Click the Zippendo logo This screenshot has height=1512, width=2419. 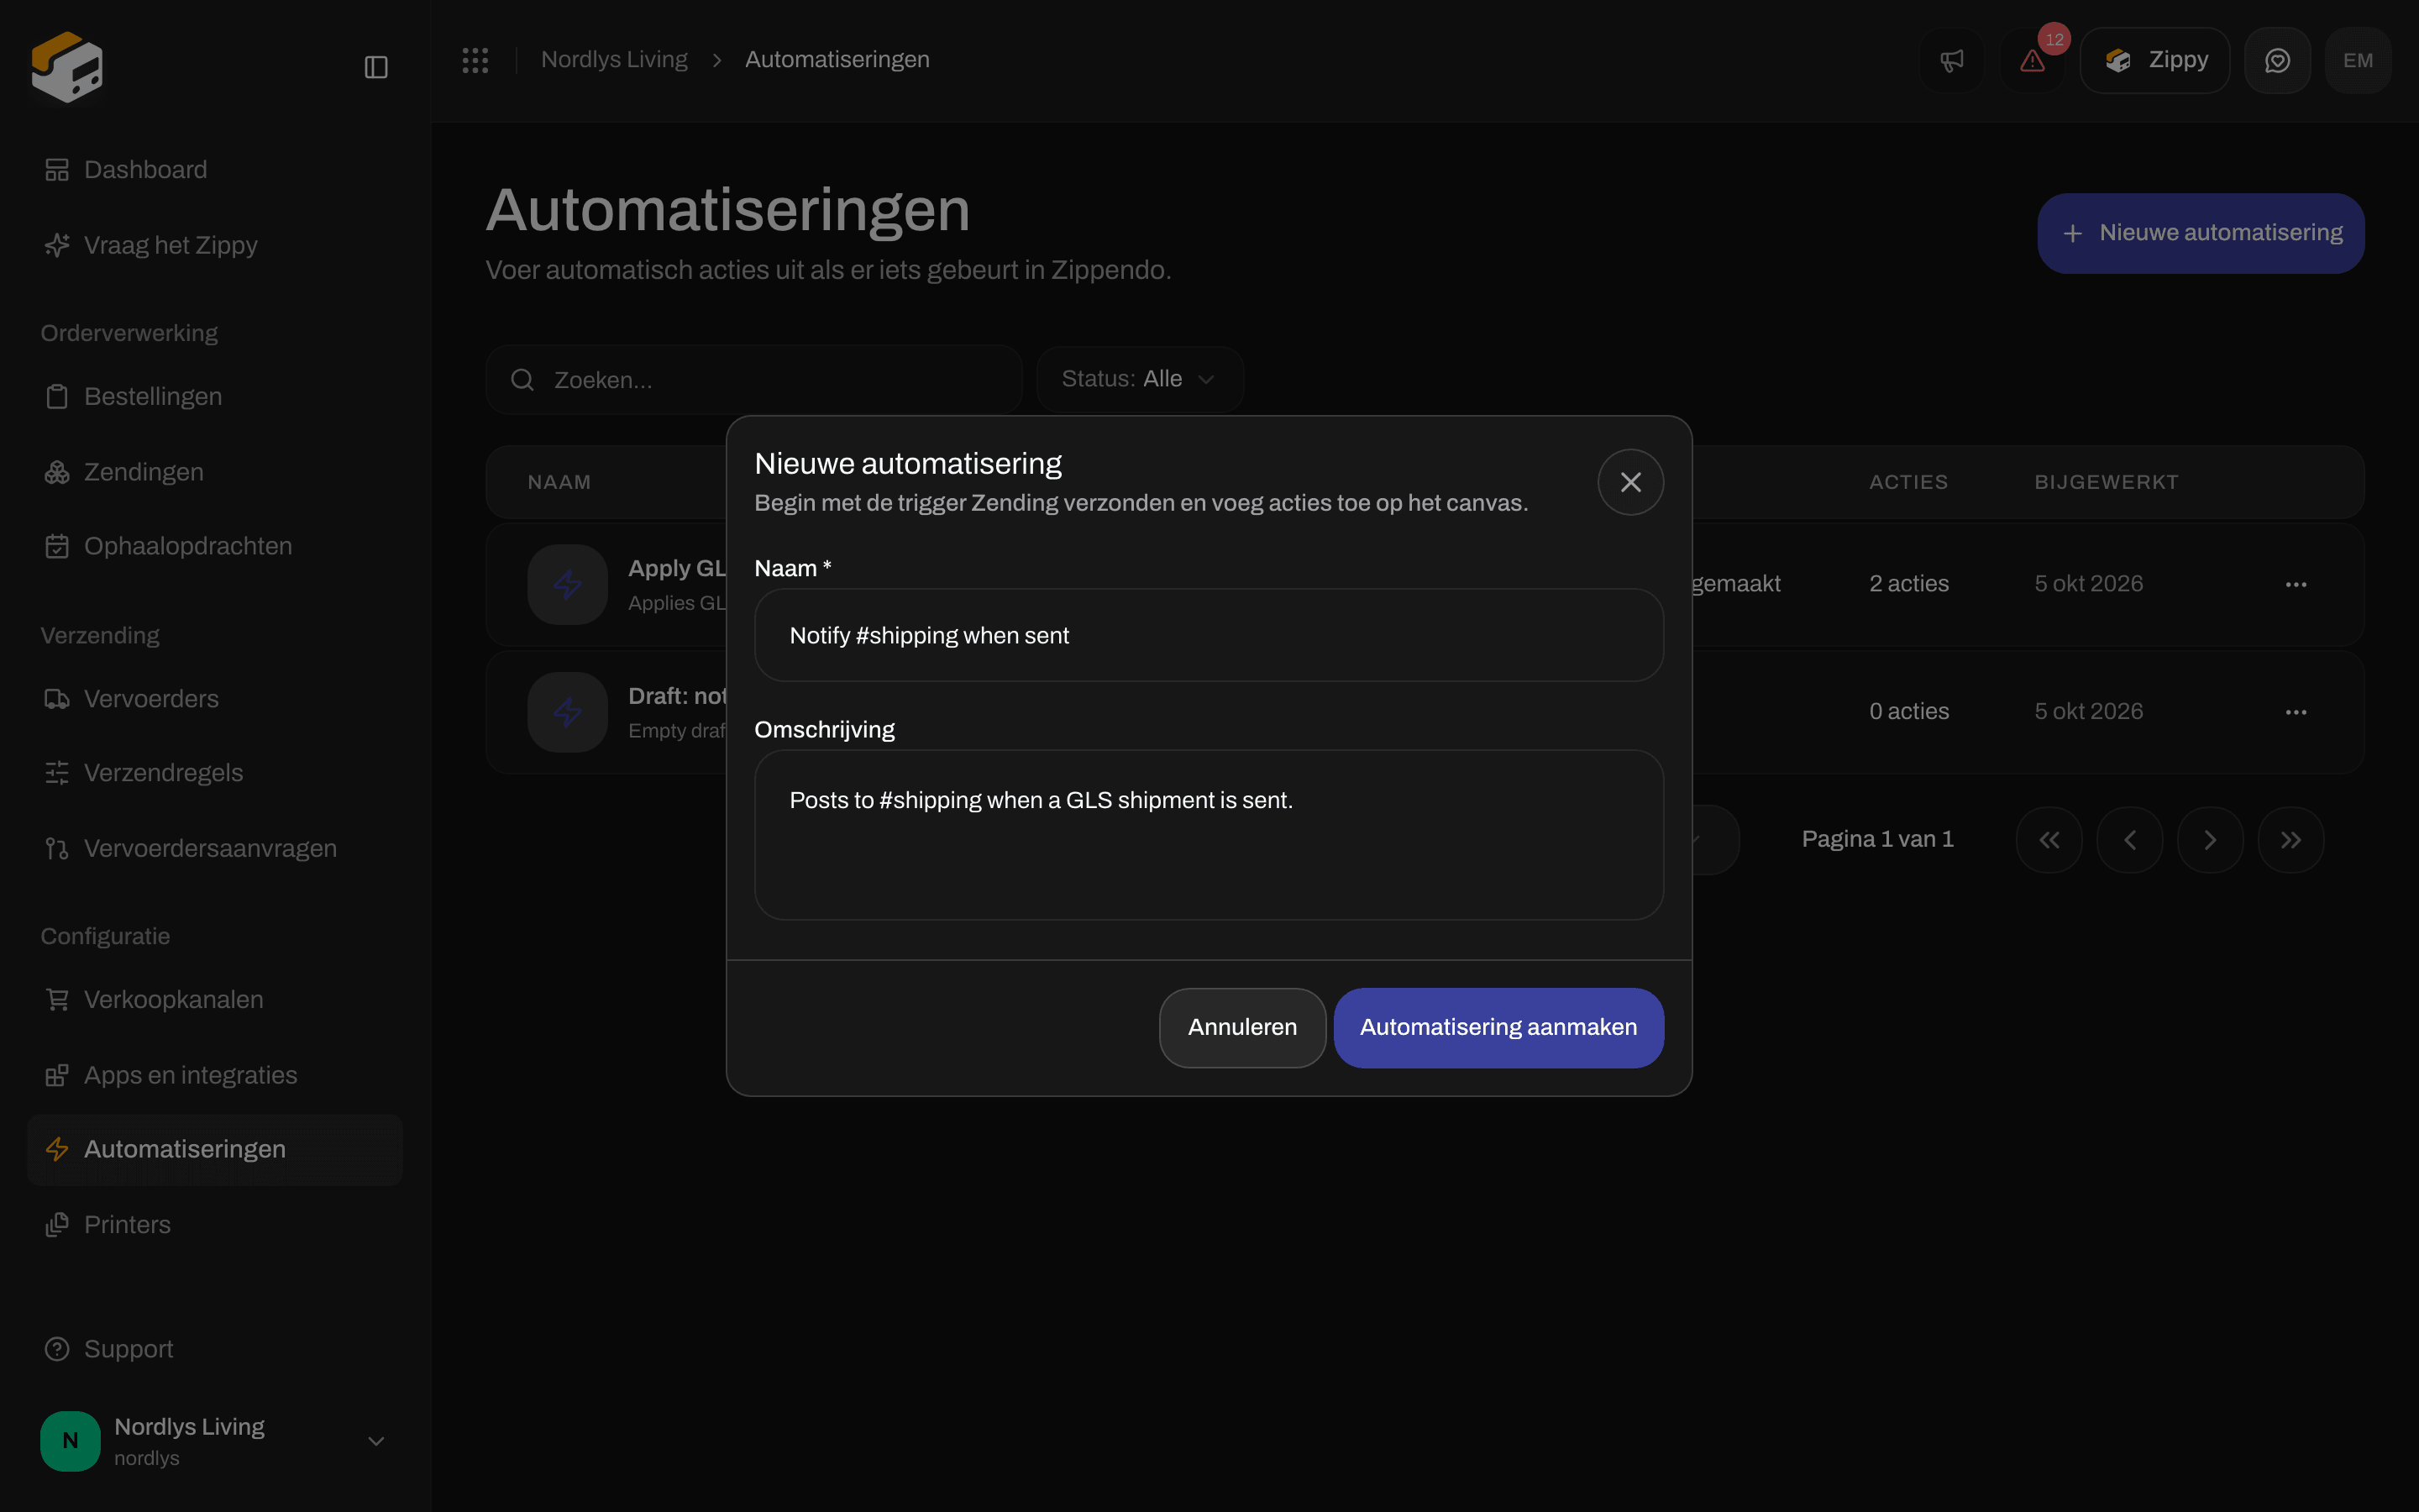coord(67,67)
